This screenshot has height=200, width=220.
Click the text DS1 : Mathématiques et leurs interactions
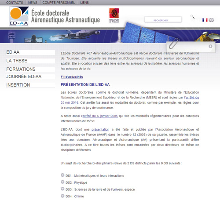95,176
